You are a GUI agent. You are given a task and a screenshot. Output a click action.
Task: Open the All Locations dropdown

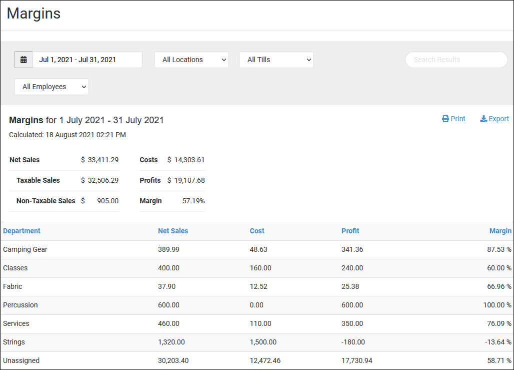[191, 60]
